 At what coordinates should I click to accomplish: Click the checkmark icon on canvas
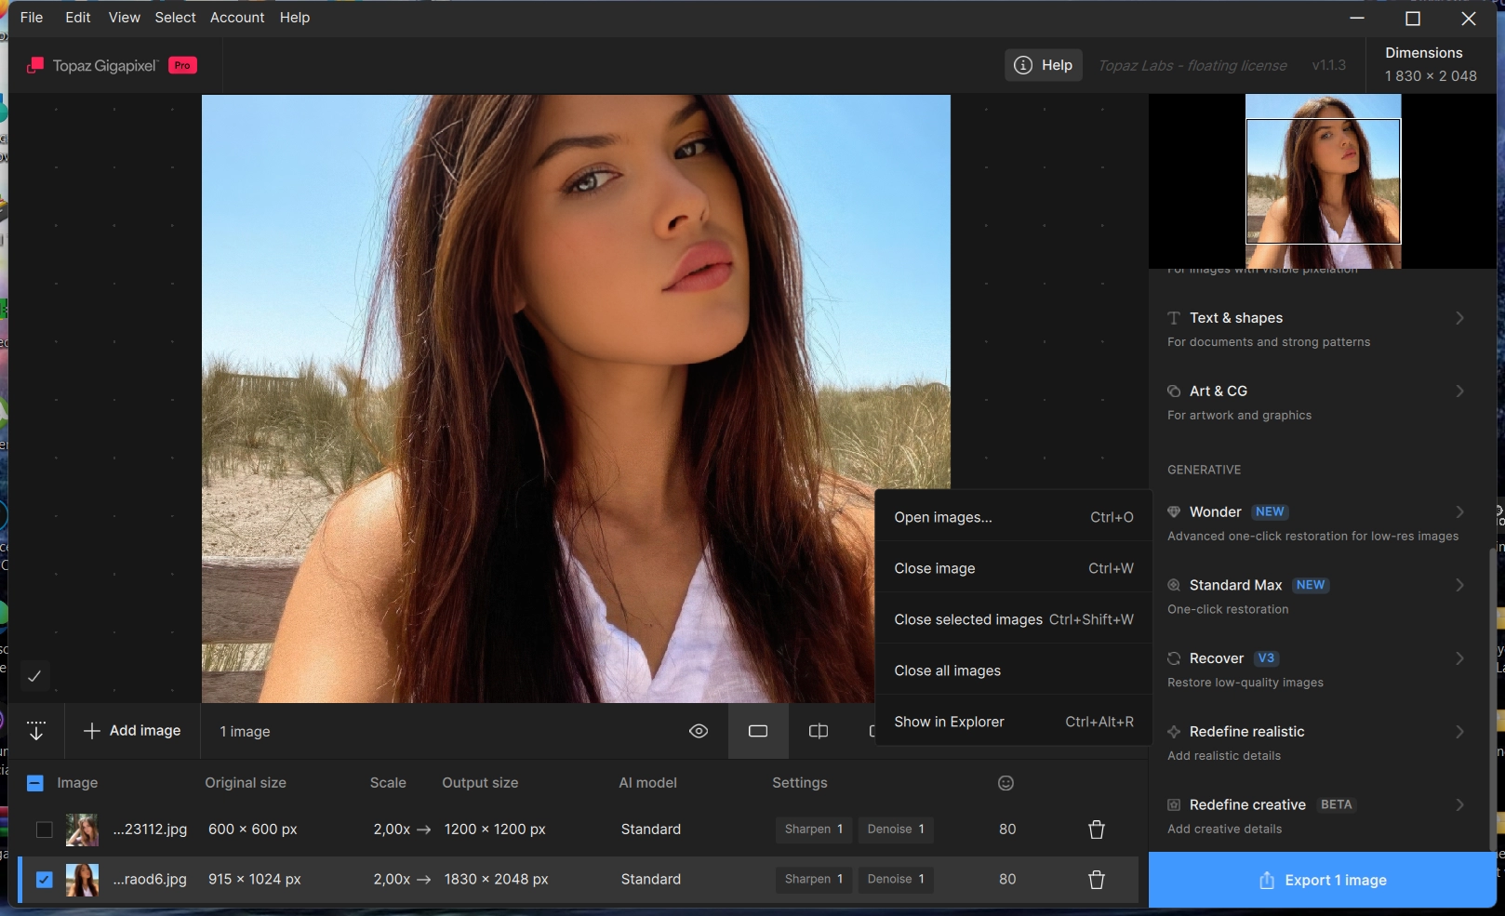coord(34,676)
